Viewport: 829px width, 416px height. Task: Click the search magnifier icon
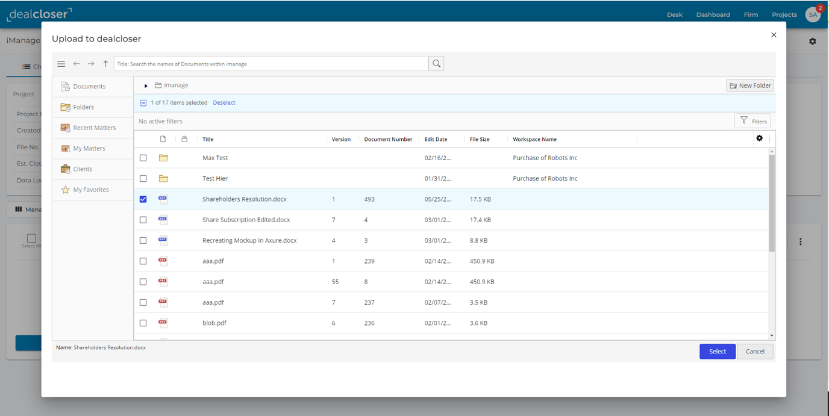point(436,63)
